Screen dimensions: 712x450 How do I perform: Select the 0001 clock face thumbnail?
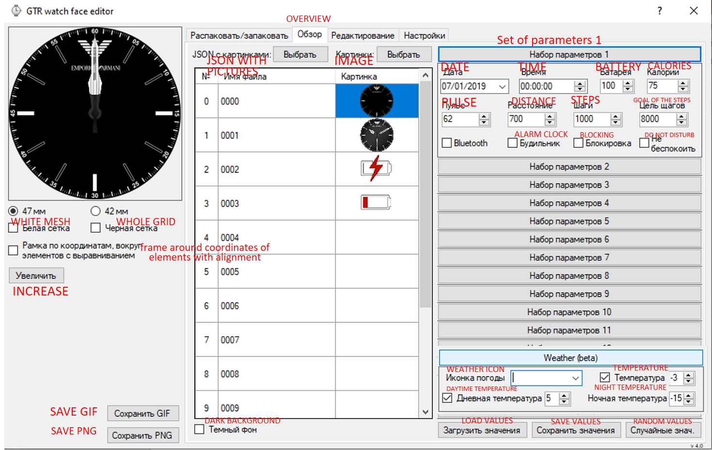377,135
